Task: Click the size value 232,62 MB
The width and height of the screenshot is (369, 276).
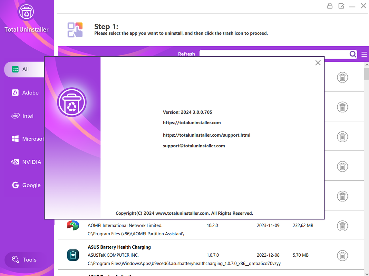Action: (x=303, y=225)
